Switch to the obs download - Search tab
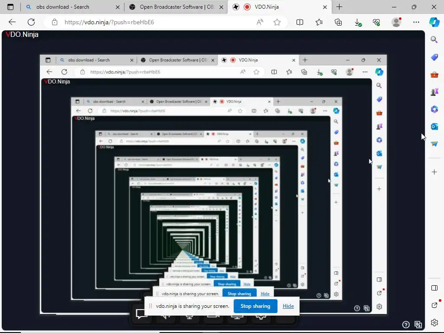 click(x=72, y=7)
